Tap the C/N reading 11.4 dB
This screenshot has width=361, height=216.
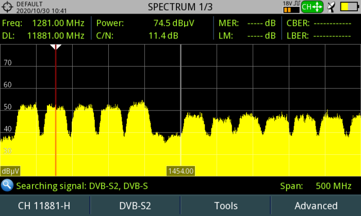point(163,35)
